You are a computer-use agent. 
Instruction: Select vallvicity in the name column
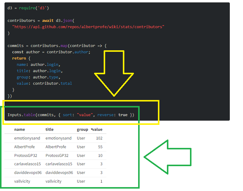22,181
